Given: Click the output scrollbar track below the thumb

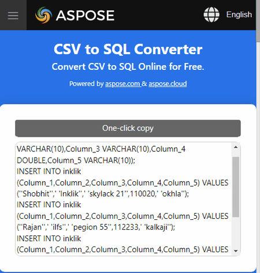Looking at the screenshot, I should (236, 233).
